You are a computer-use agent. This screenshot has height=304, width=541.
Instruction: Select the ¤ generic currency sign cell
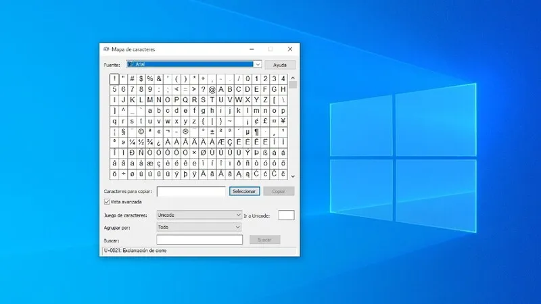(274, 121)
